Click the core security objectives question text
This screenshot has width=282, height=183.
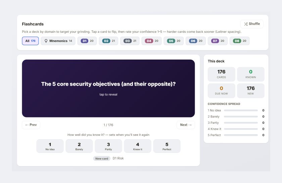tap(108, 84)
